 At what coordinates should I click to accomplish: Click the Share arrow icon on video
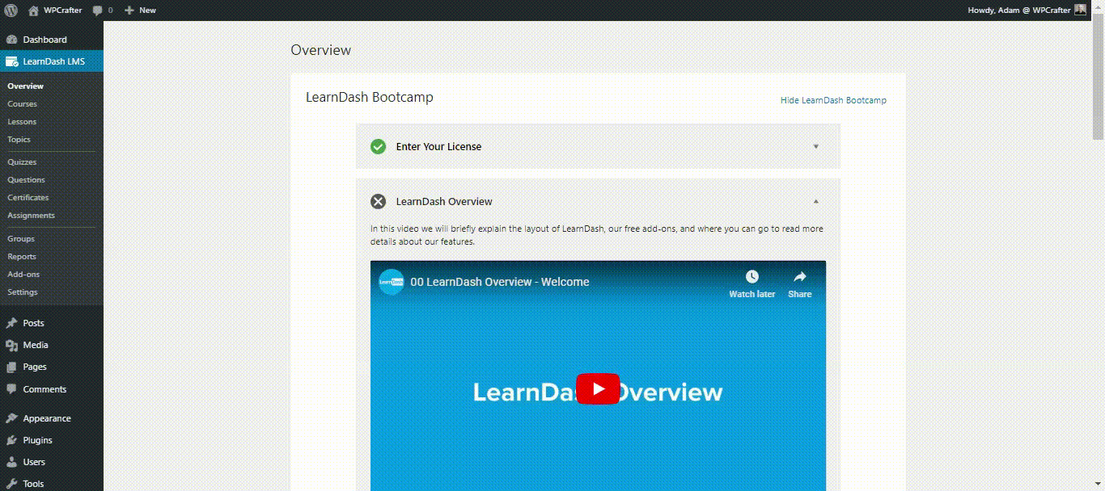(799, 277)
